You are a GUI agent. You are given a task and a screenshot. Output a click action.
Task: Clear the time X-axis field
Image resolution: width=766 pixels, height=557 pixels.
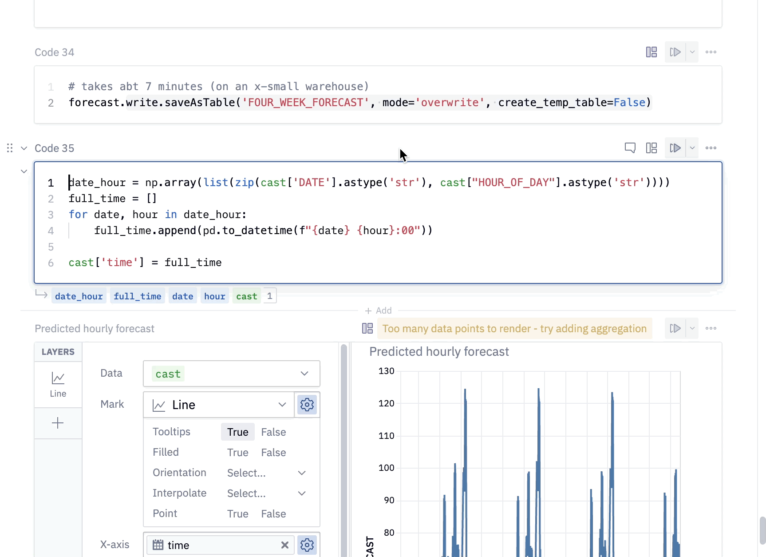[x=284, y=545]
